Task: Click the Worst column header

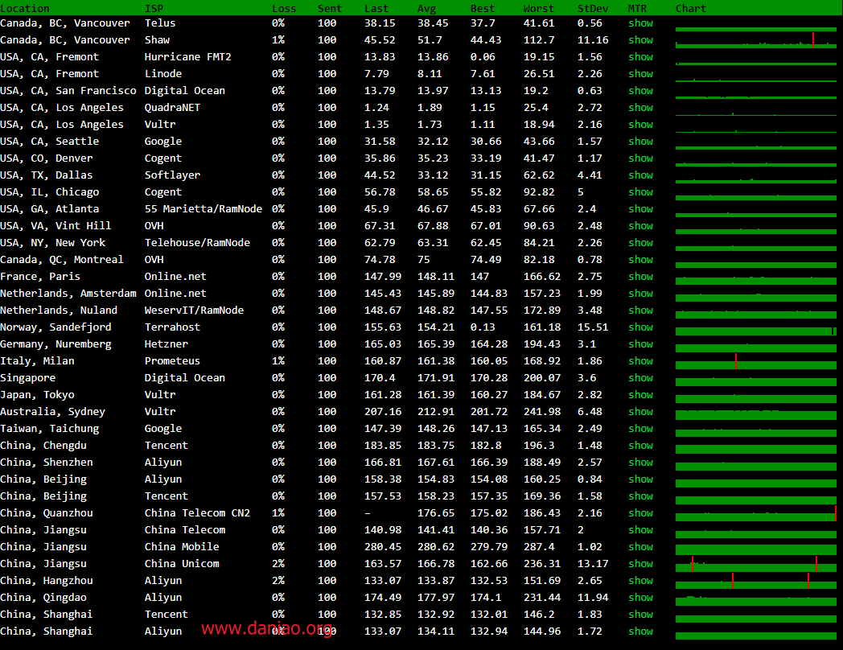Action: pyautogui.click(x=539, y=9)
